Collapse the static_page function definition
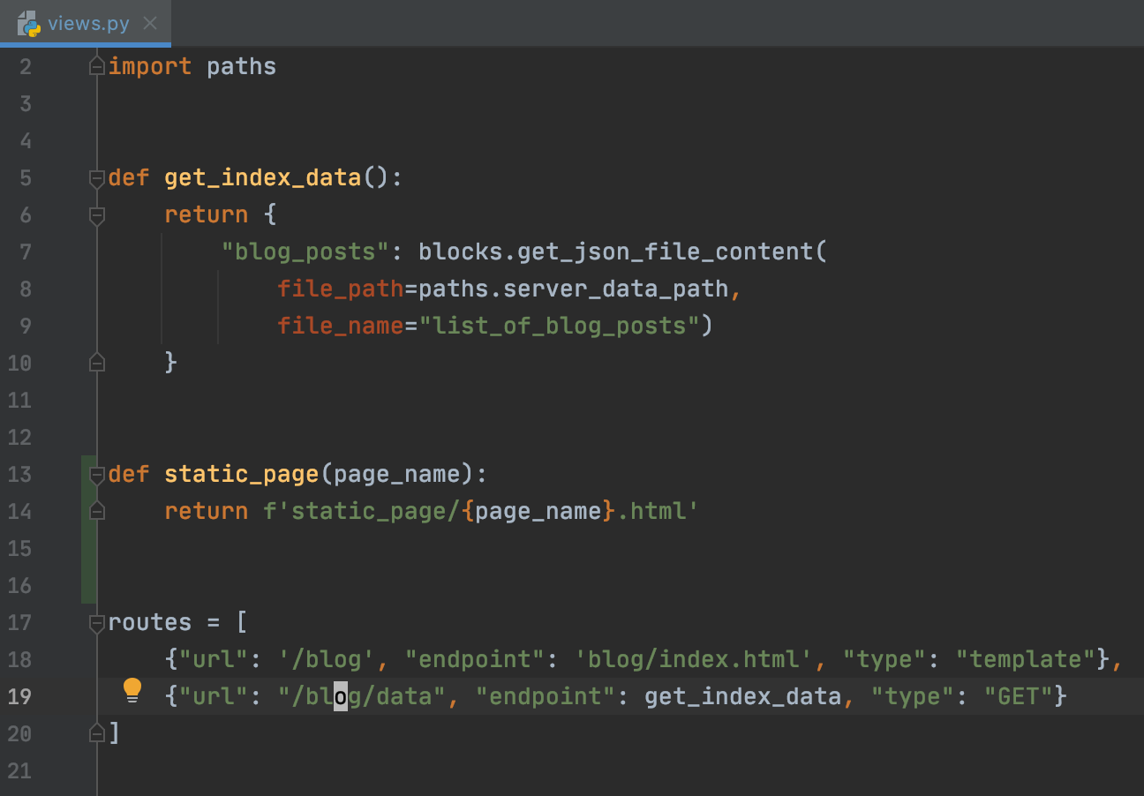This screenshot has width=1144, height=796. click(97, 475)
